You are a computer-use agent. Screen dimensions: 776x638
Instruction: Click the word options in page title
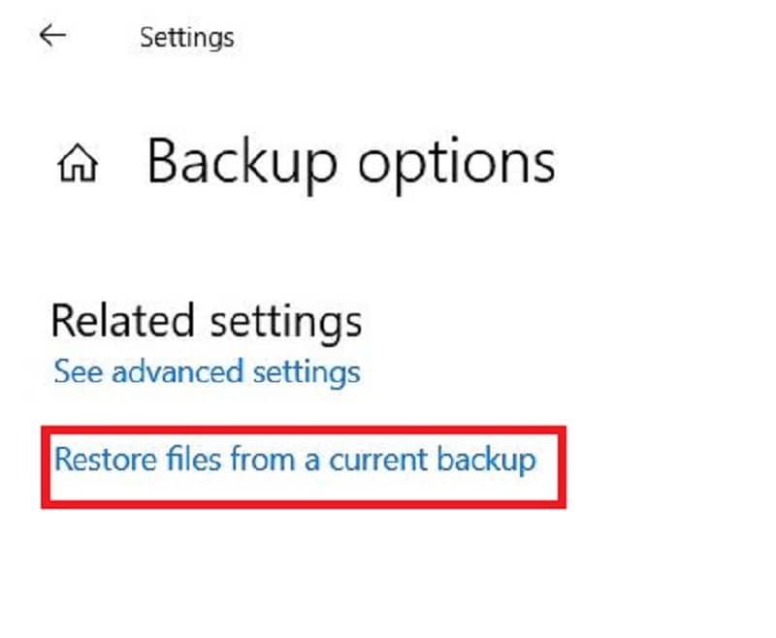point(458,162)
